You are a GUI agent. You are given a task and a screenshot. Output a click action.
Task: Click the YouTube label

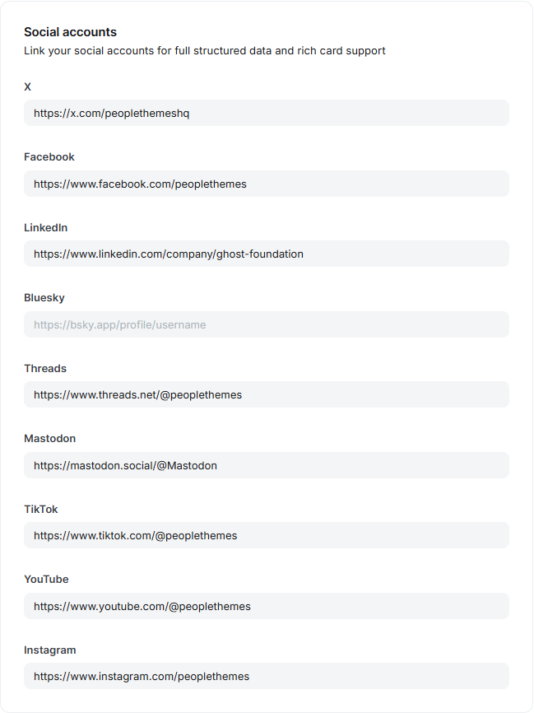coord(46,580)
